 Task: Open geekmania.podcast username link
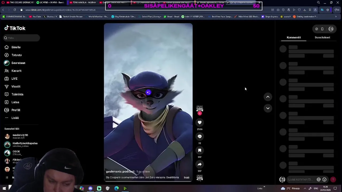[120, 171]
